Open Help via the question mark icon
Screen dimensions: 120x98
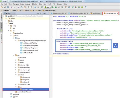[86, 7]
